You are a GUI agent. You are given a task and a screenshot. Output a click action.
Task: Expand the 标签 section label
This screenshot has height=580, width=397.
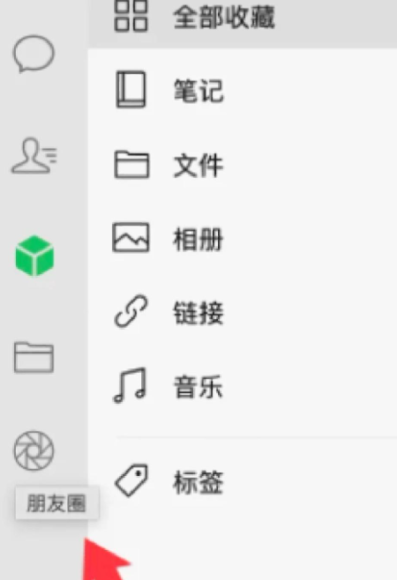pyautogui.click(x=198, y=482)
